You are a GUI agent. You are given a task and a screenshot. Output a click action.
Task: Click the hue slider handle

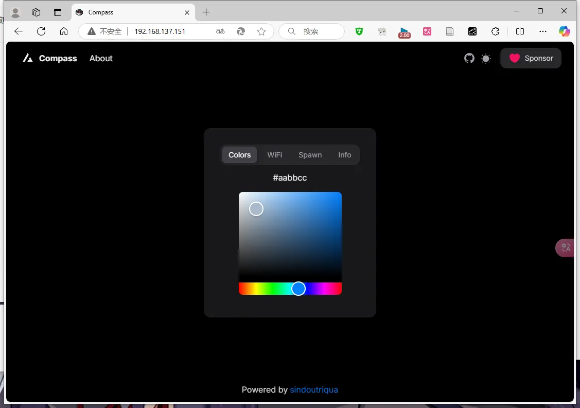tap(298, 289)
